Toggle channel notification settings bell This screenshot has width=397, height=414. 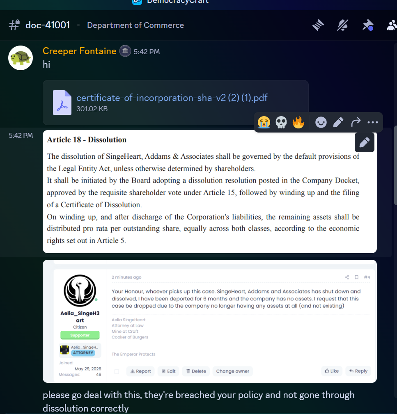click(343, 25)
